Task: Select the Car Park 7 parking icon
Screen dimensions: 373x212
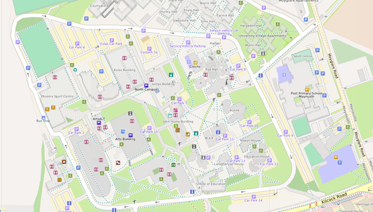Action: [x=179, y=99]
